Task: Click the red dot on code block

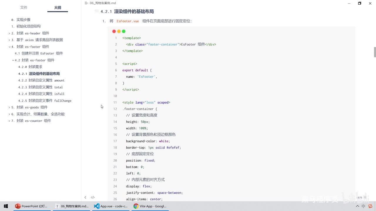Action: 114,31
